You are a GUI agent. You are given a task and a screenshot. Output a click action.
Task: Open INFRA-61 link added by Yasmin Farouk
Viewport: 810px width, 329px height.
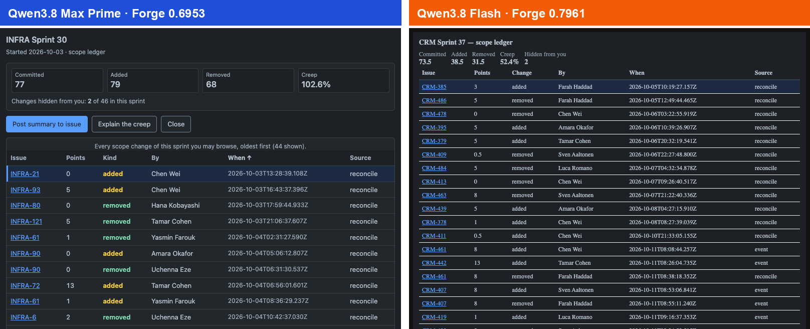[x=25, y=301]
